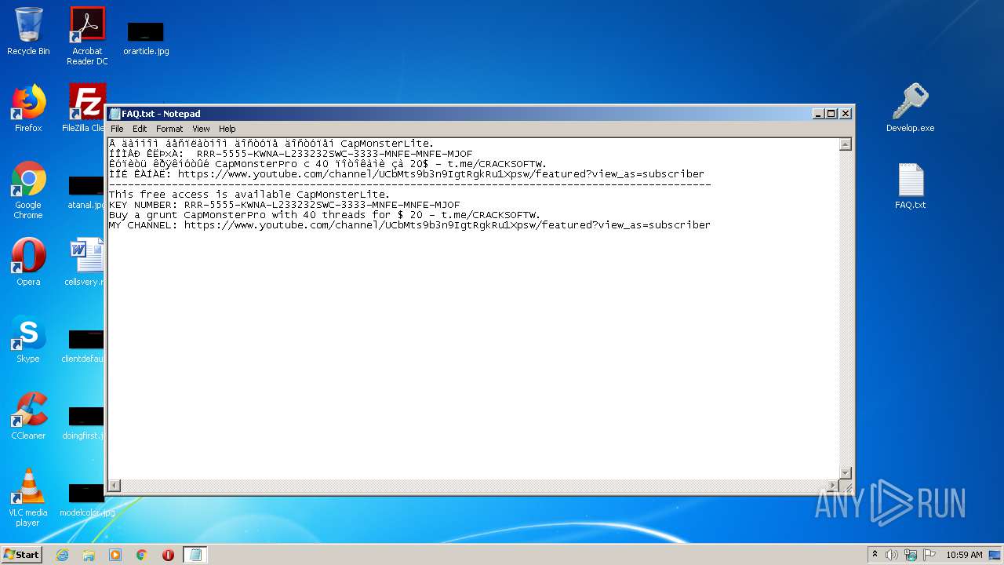This screenshot has width=1004, height=565.
Task: Click Notepad title bar system icon
Action: tap(115, 114)
